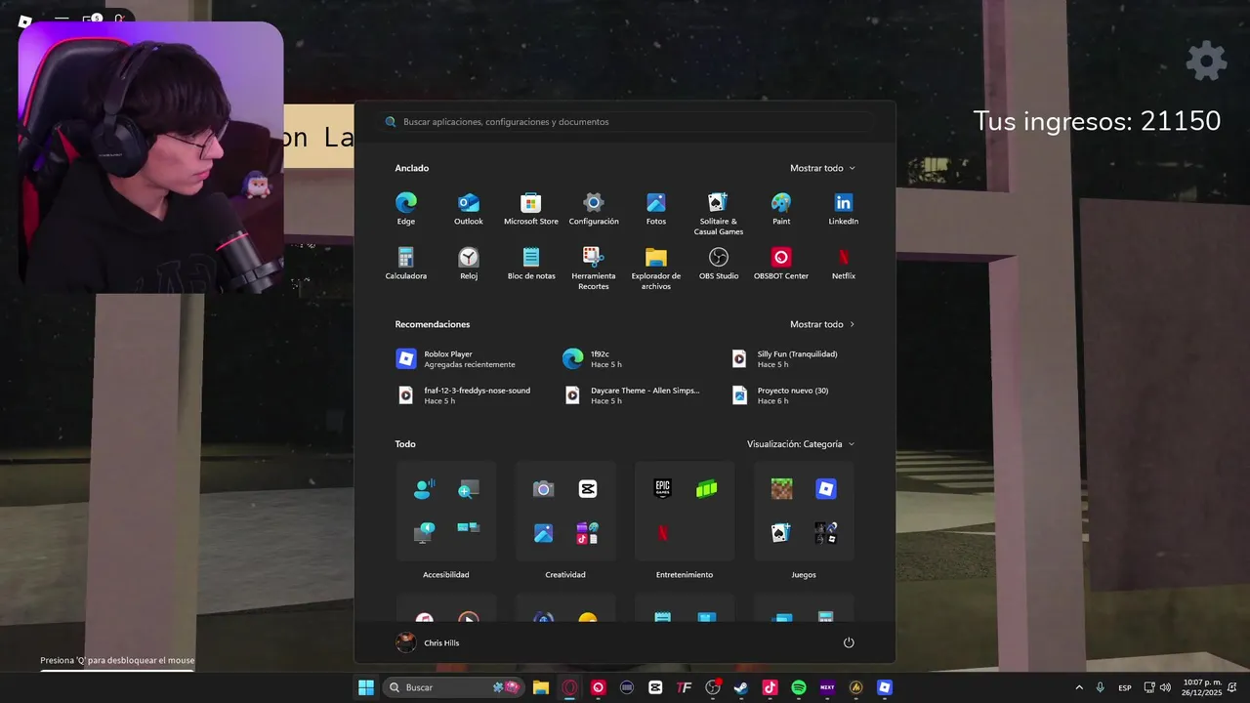The height and width of the screenshot is (703, 1250).
Task: Click the power button icon
Action: coord(849,642)
